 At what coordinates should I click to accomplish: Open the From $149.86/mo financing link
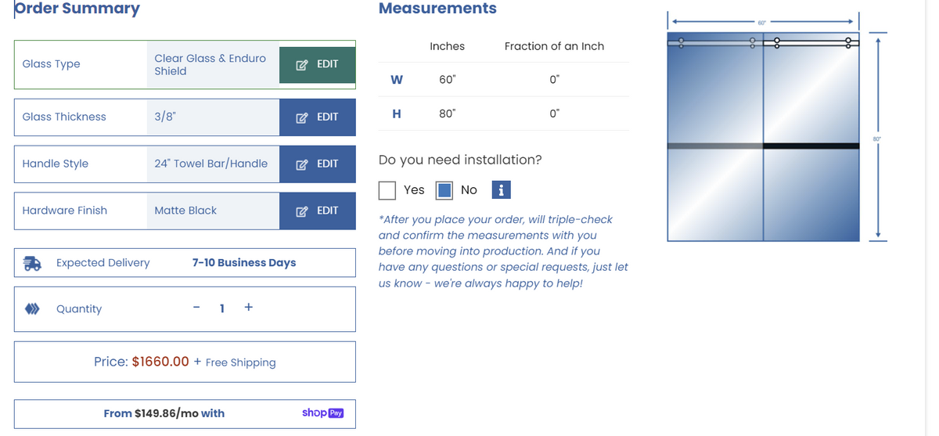[x=164, y=413]
